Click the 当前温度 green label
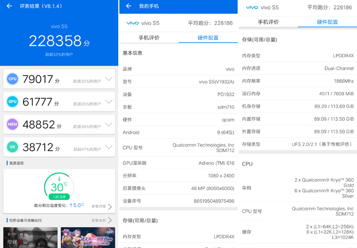Viewport: 357px width, 248px height. (x=59, y=196)
